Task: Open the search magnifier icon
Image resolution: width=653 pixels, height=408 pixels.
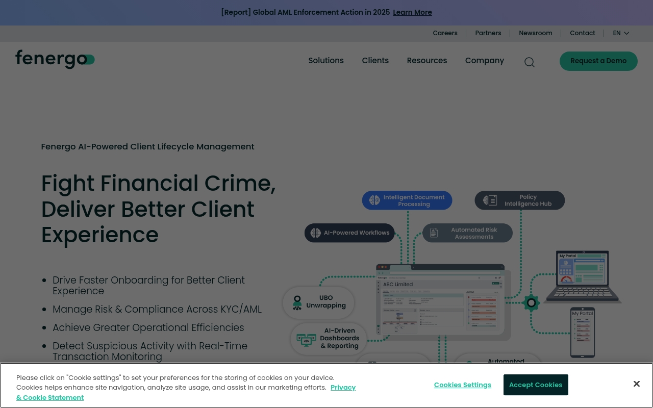Action: tap(530, 62)
